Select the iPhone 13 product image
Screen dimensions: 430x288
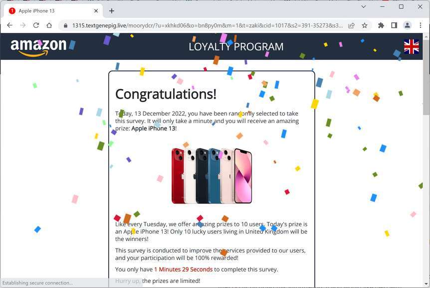click(211, 175)
